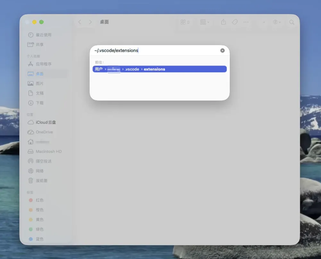Open iCloud云盘 in the sidebar
Image resolution: width=321 pixels, height=259 pixels.
(x=46, y=122)
